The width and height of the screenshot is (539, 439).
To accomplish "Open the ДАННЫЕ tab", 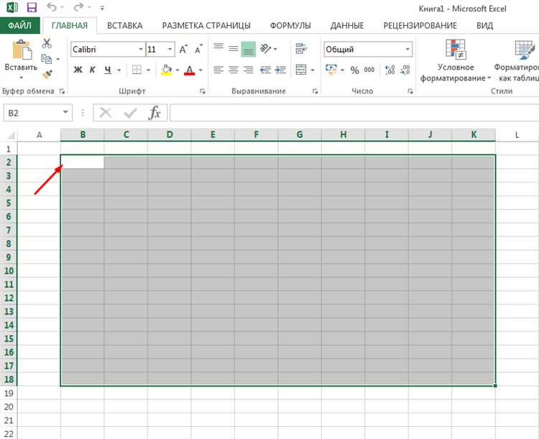I will pos(347,25).
